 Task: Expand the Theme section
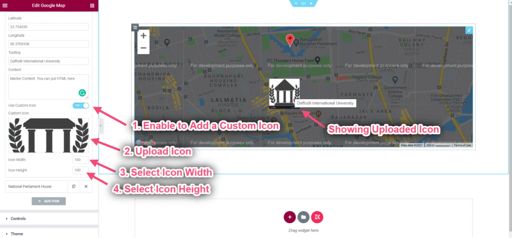tap(49, 234)
